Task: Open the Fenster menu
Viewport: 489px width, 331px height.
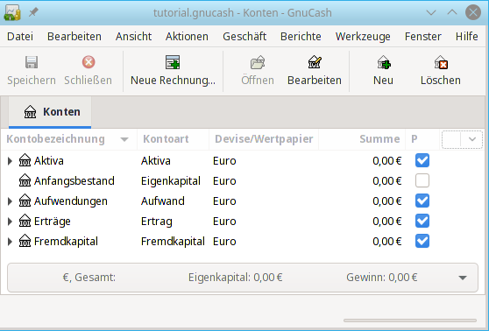Action: tap(423, 37)
